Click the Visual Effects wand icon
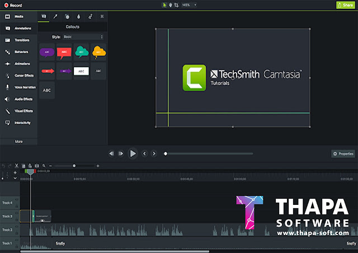 click(x=7, y=111)
